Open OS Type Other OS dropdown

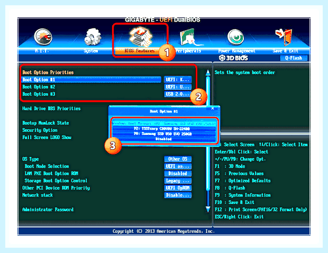(x=178, y=159)
